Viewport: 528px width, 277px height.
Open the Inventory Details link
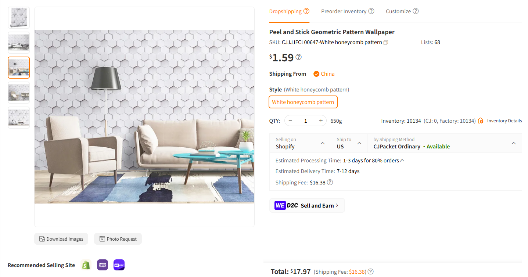pyautogui.click(x=504, y=121)
